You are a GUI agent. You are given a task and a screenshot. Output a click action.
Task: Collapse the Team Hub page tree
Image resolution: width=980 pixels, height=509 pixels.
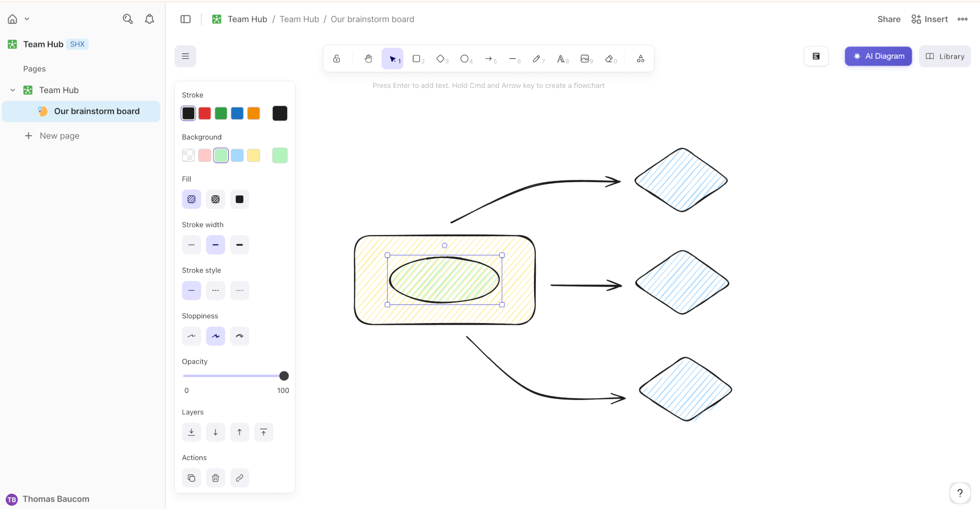pyautogui.click(x=12, y=90)
